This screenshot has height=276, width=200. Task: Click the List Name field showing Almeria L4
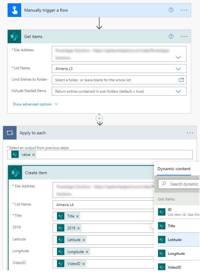103,205
